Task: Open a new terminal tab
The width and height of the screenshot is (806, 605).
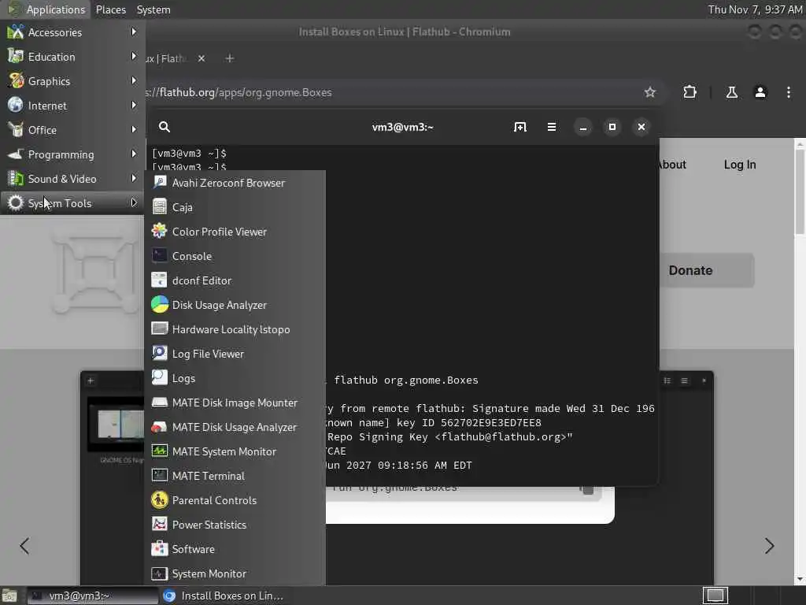Action: (x=520, y=127)
